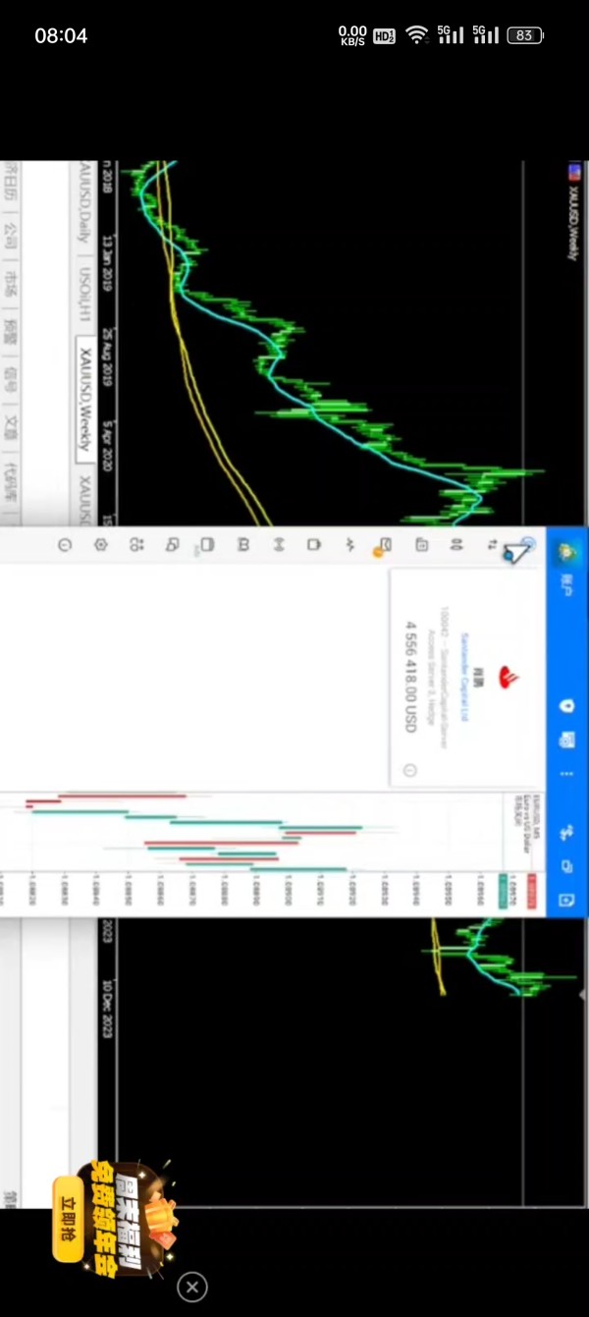
Task: Click the circled minus icon in the sidebar
Action: [65, 544]
